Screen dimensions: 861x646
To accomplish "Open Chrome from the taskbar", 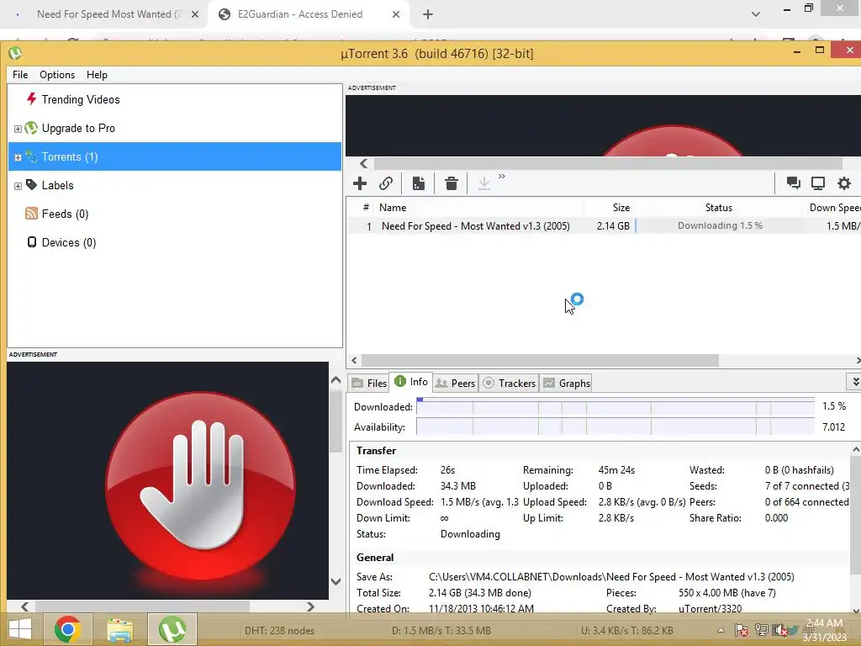I will (67, 629).
